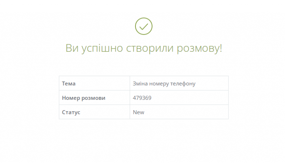
Task: Click the "New" status value
Action: click(x=138, y=112)
